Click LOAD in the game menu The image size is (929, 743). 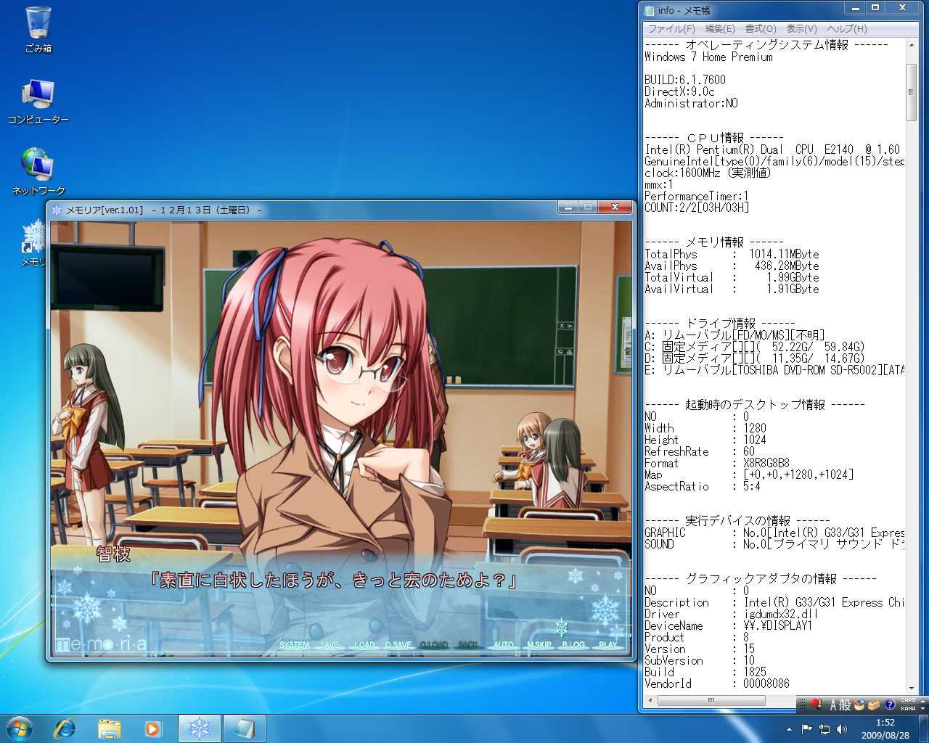click(365, 645)
